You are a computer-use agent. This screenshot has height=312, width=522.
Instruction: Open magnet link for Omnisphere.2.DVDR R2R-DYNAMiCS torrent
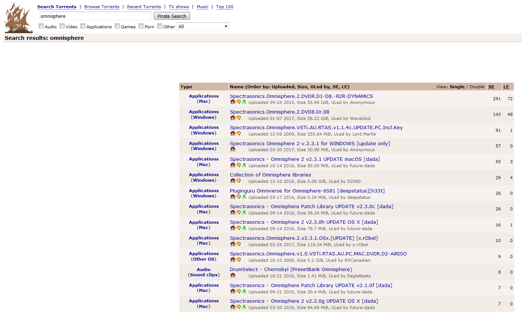(233, 102)
